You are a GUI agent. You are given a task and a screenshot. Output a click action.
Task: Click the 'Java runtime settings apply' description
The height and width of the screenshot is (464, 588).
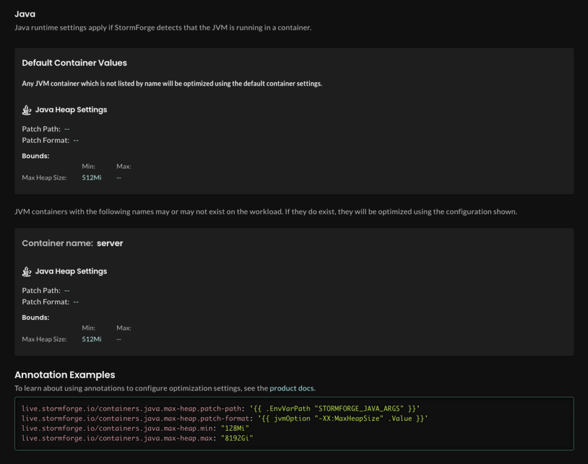[163, 28]
